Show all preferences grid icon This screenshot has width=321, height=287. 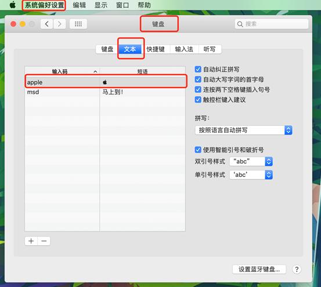(x=78, y=24)
